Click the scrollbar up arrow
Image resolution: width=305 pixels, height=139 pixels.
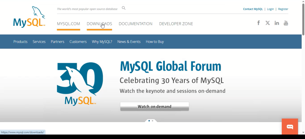[303, 1]
